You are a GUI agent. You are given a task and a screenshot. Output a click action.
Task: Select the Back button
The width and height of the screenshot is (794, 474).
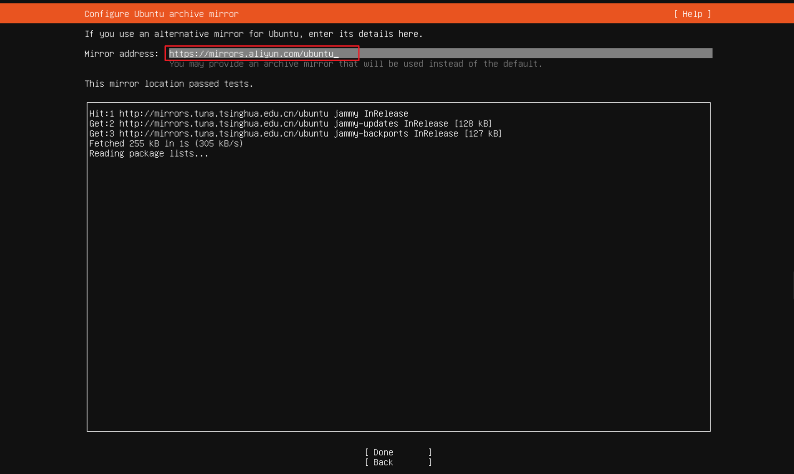398,462
